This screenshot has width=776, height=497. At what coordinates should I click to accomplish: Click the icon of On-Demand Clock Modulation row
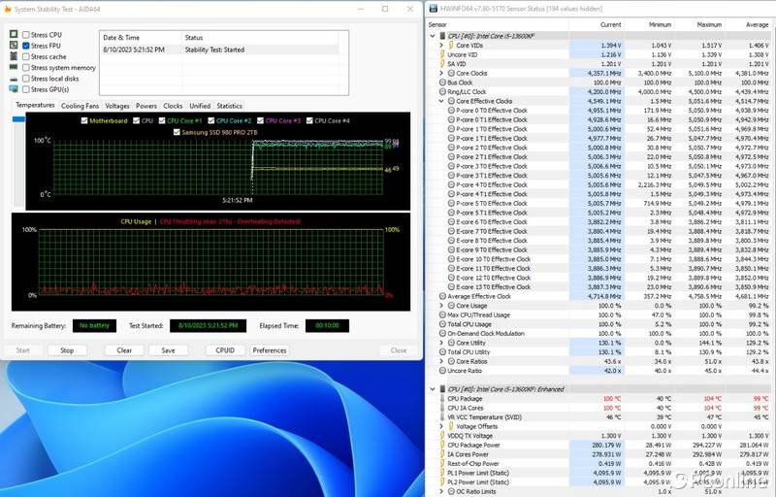(x=442, y=333)
